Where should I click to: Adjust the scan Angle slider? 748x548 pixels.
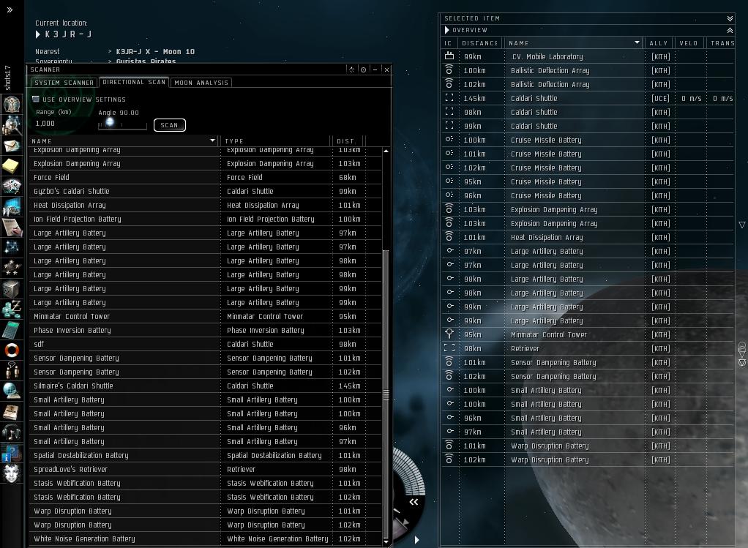click(110, 122)
